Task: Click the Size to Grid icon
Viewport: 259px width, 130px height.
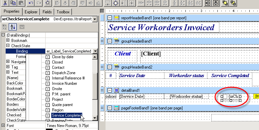Action: pyautogui.click(x=116, y=3)
